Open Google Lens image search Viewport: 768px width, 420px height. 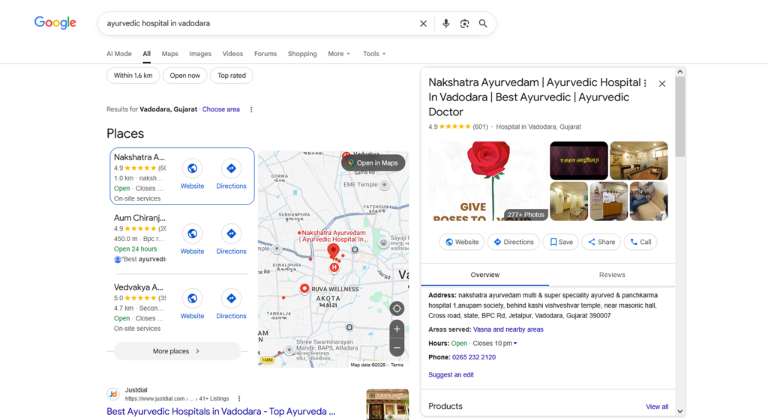[x=464, y=23]
